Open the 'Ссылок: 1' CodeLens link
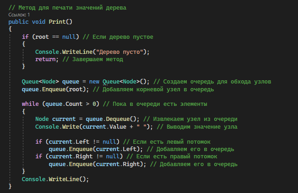The image size is (298, 193). [19, 15]
